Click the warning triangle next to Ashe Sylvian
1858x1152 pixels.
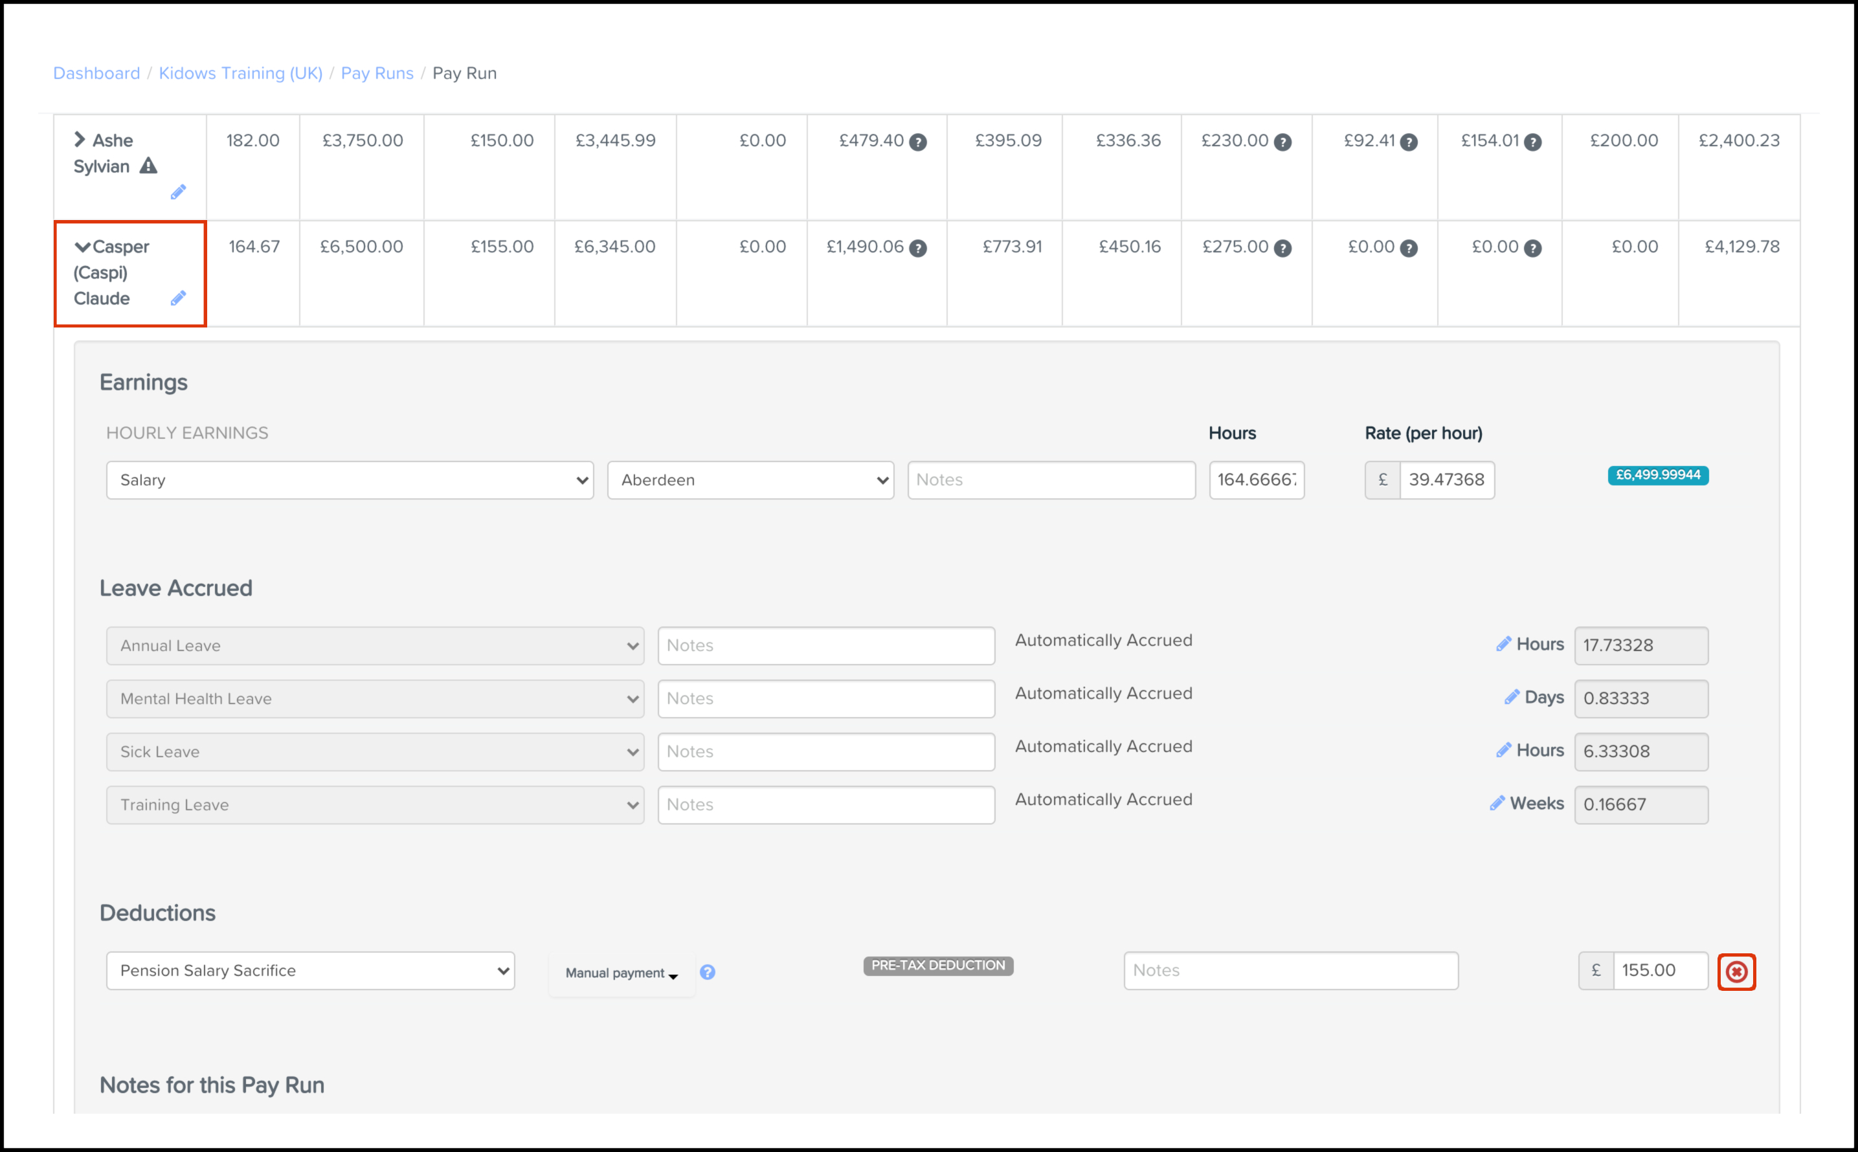(149, 166)
